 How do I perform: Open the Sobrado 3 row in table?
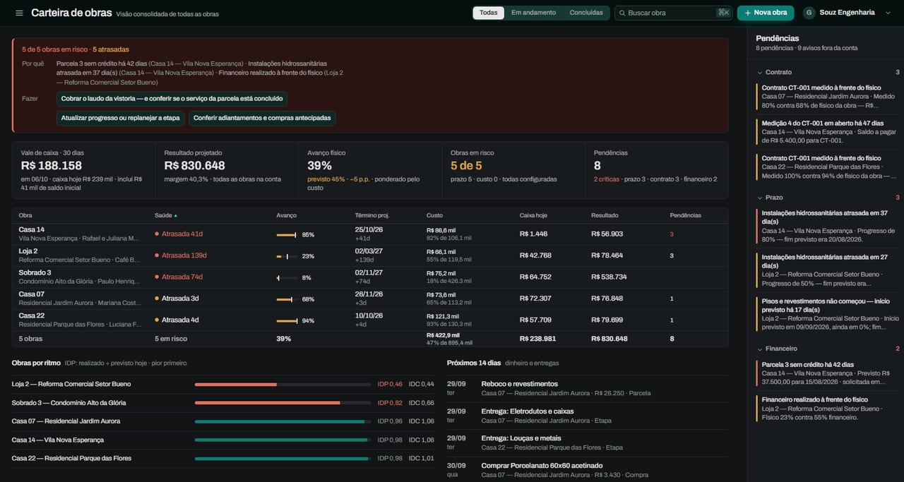tap(370, 277)
